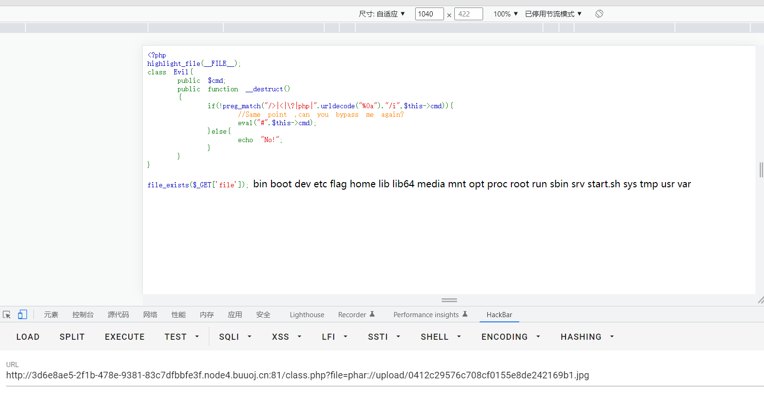Click the LOAD button in HackBar
The image size is (764, 400).
pyautogui.click(x=28, y=337)
